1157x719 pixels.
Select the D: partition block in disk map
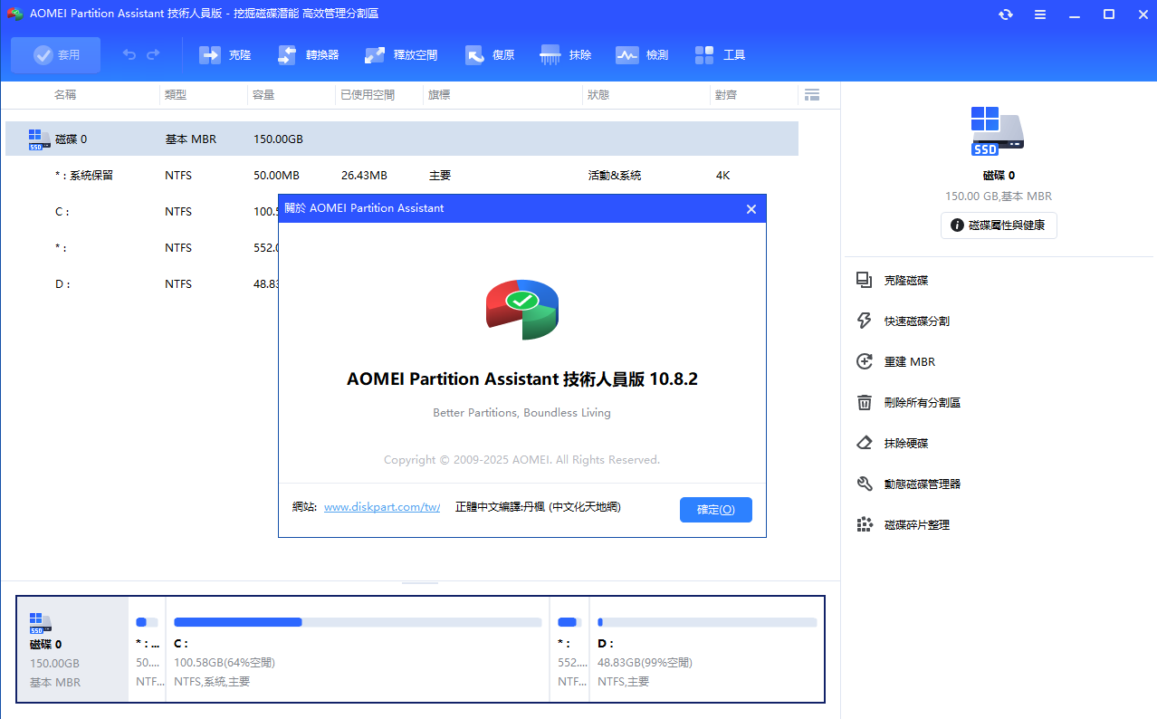(x=707, y=649)
